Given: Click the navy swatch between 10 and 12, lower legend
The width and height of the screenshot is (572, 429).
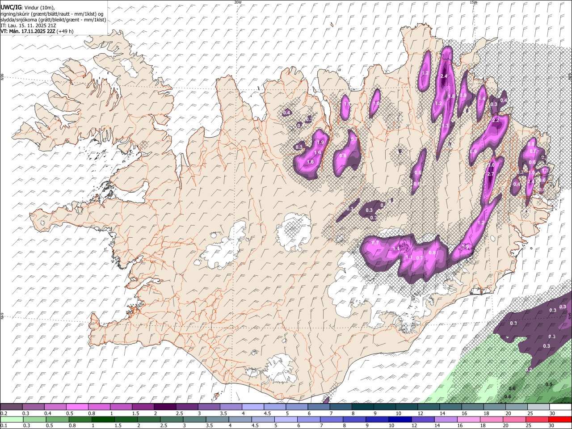Looking at the screenshot, I should pos(400,420).
